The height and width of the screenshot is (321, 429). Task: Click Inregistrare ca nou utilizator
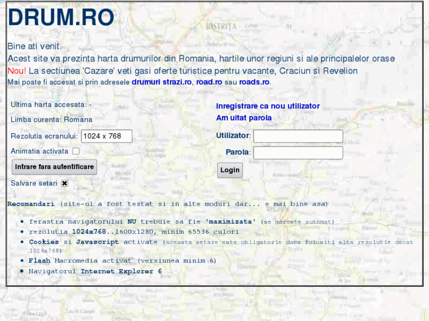pyautogui.click(x=268, y=106)
